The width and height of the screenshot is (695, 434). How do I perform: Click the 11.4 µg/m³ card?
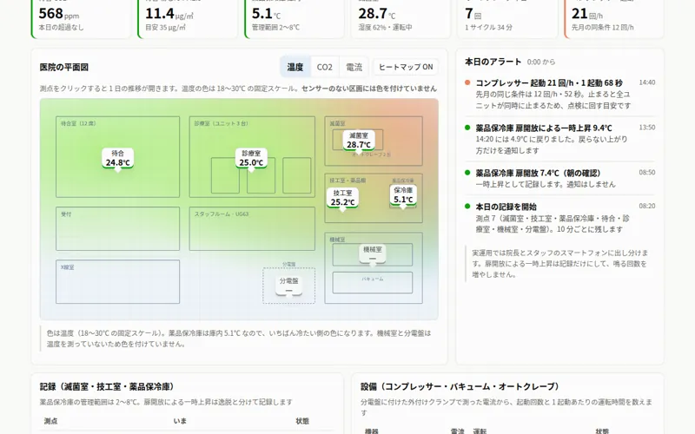click(188, 17)
